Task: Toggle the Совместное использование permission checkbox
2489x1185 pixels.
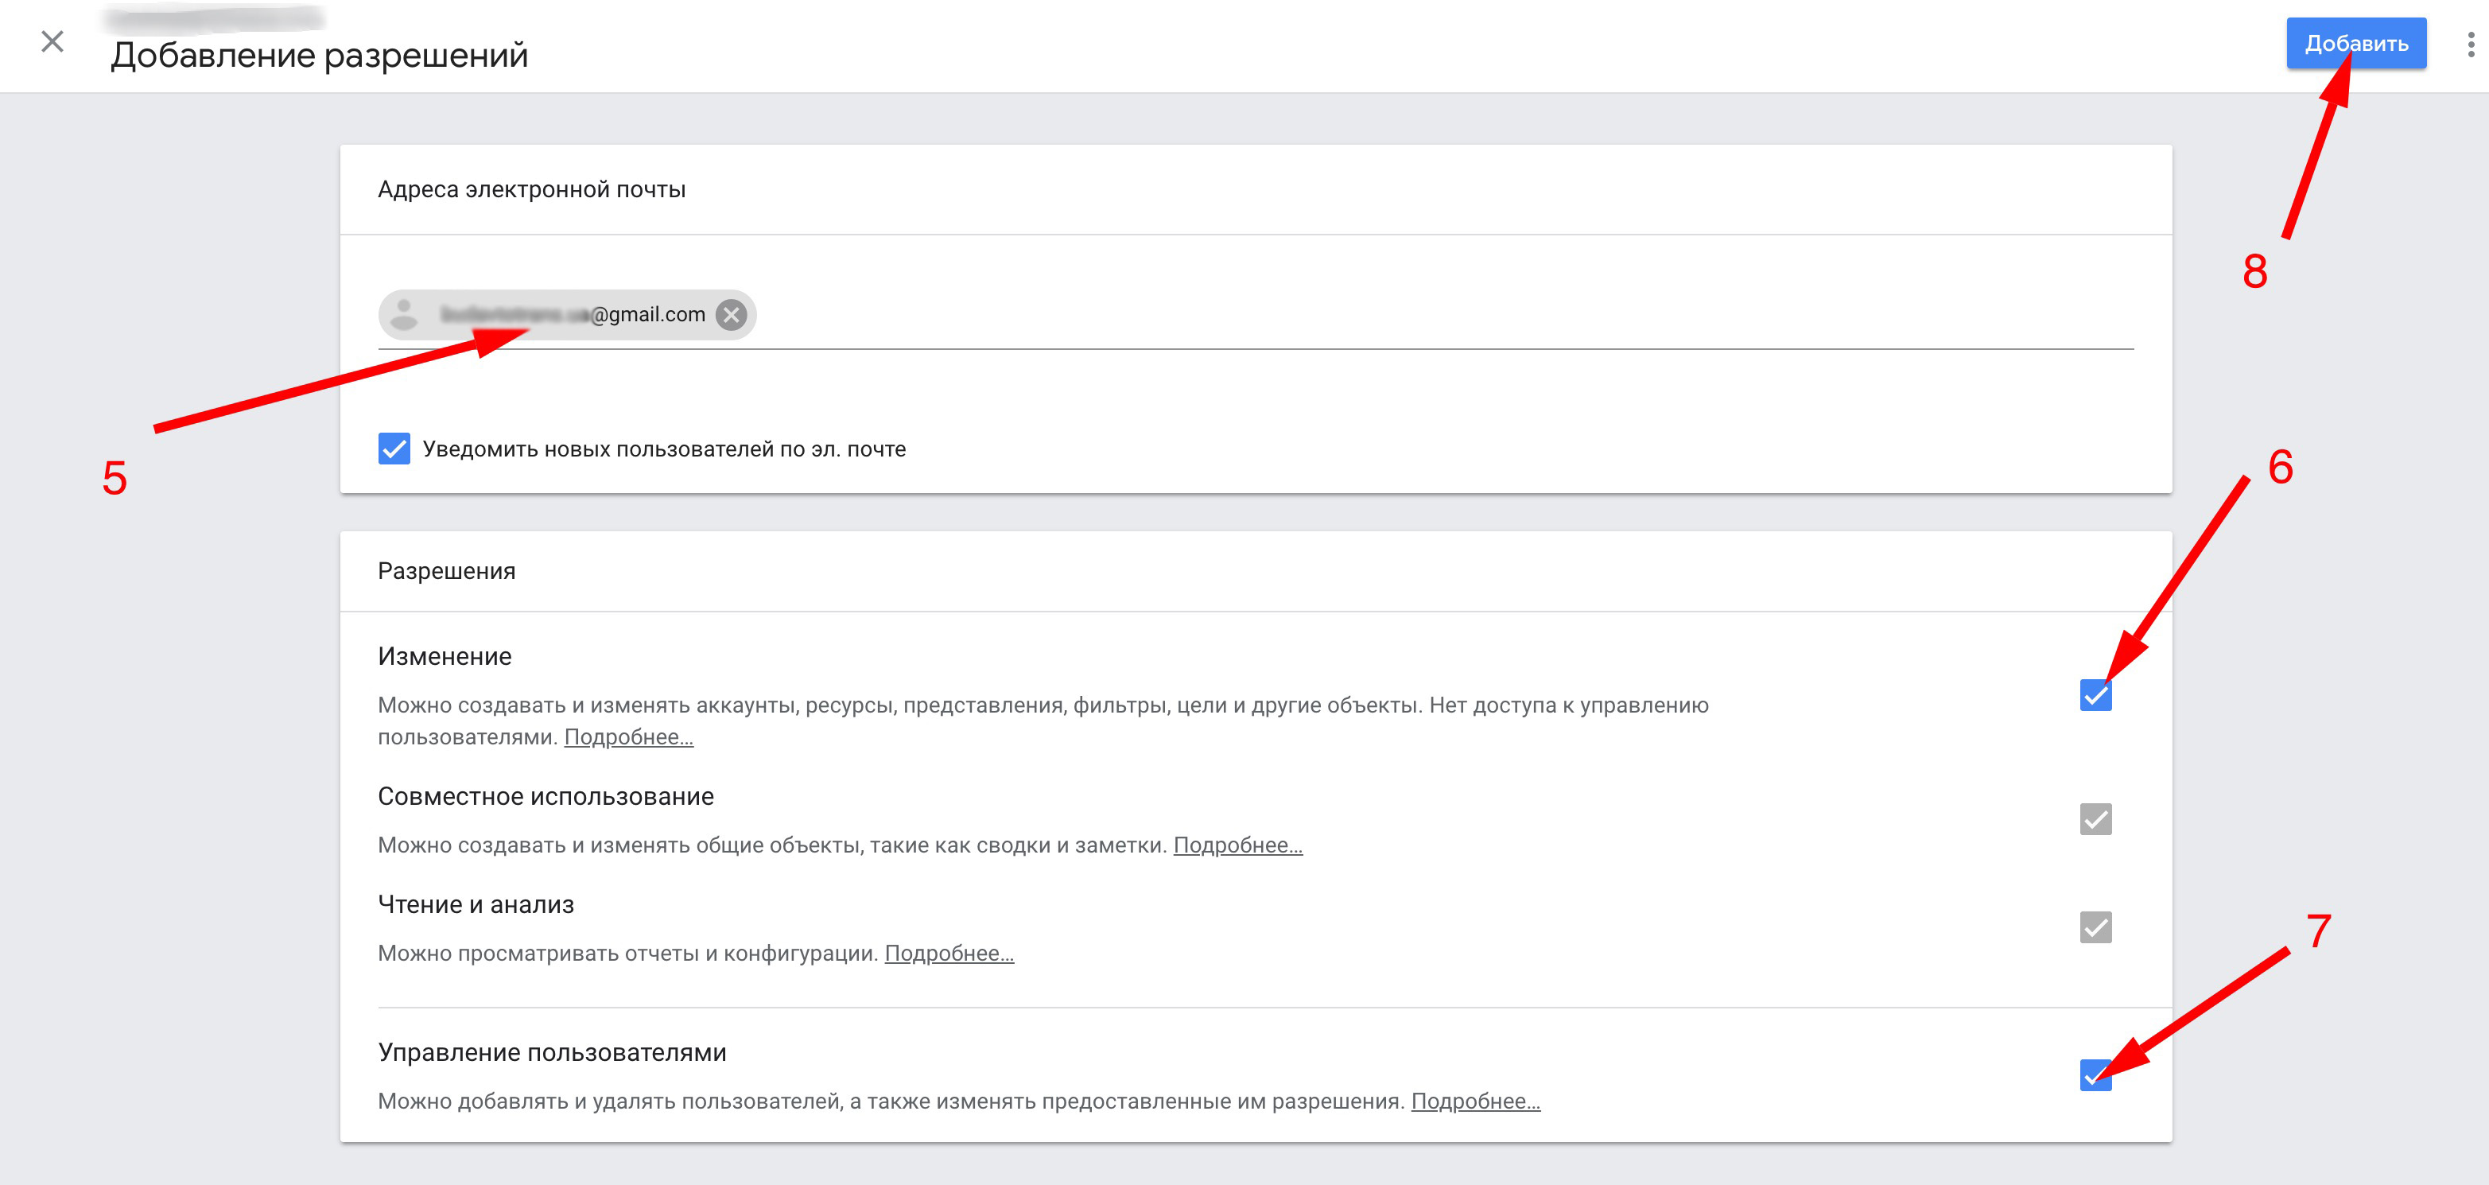Action: coord(2095,820)
